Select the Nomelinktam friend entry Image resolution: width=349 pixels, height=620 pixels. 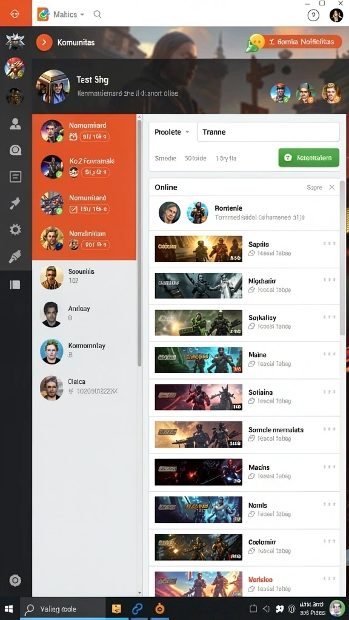(x=84, y=239)
